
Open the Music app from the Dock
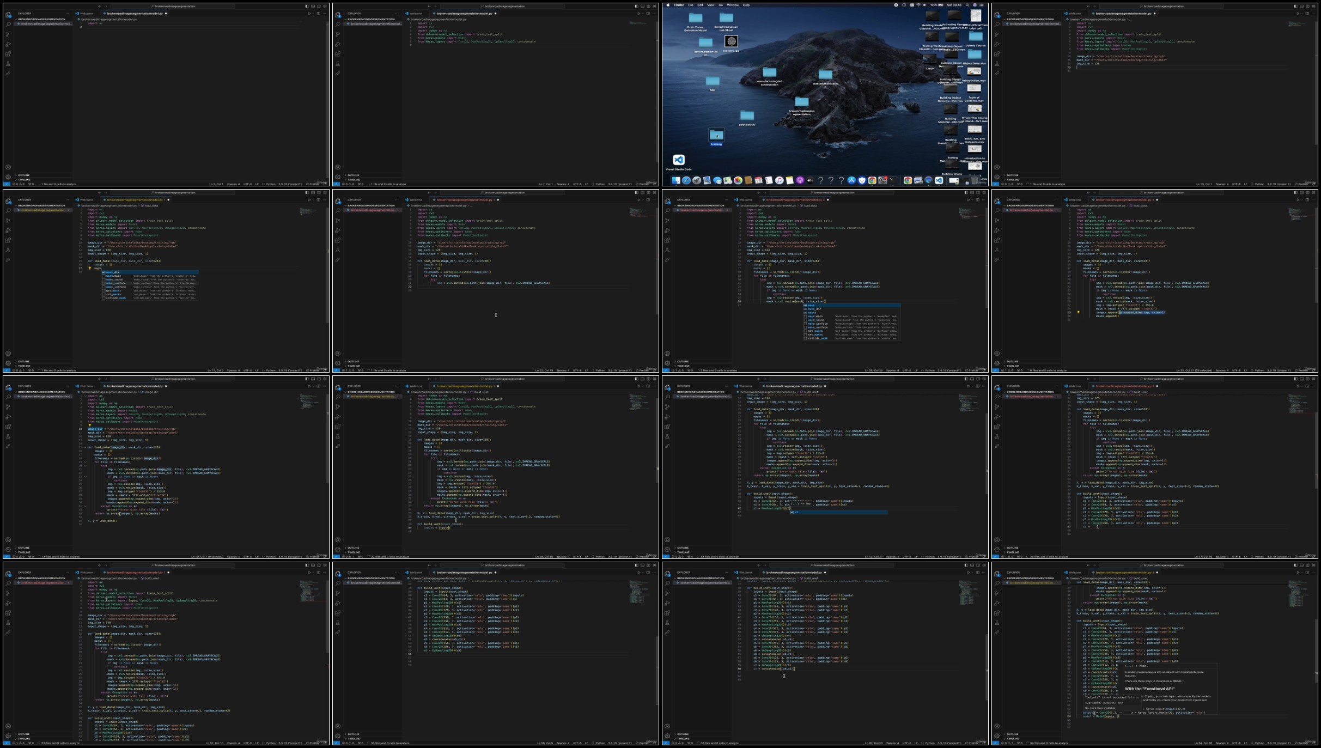[779, 180]
